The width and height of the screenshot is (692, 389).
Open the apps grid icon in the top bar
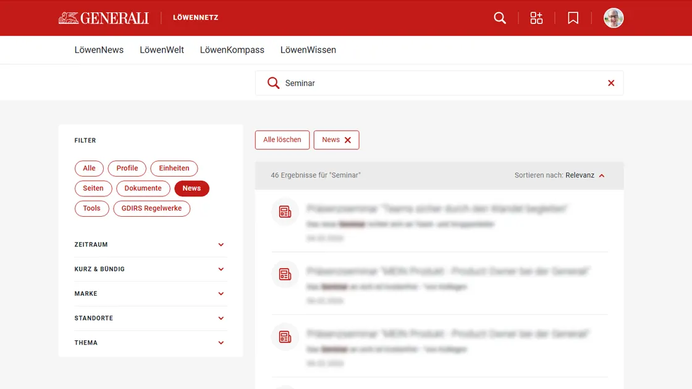click(x=536, y=18)
